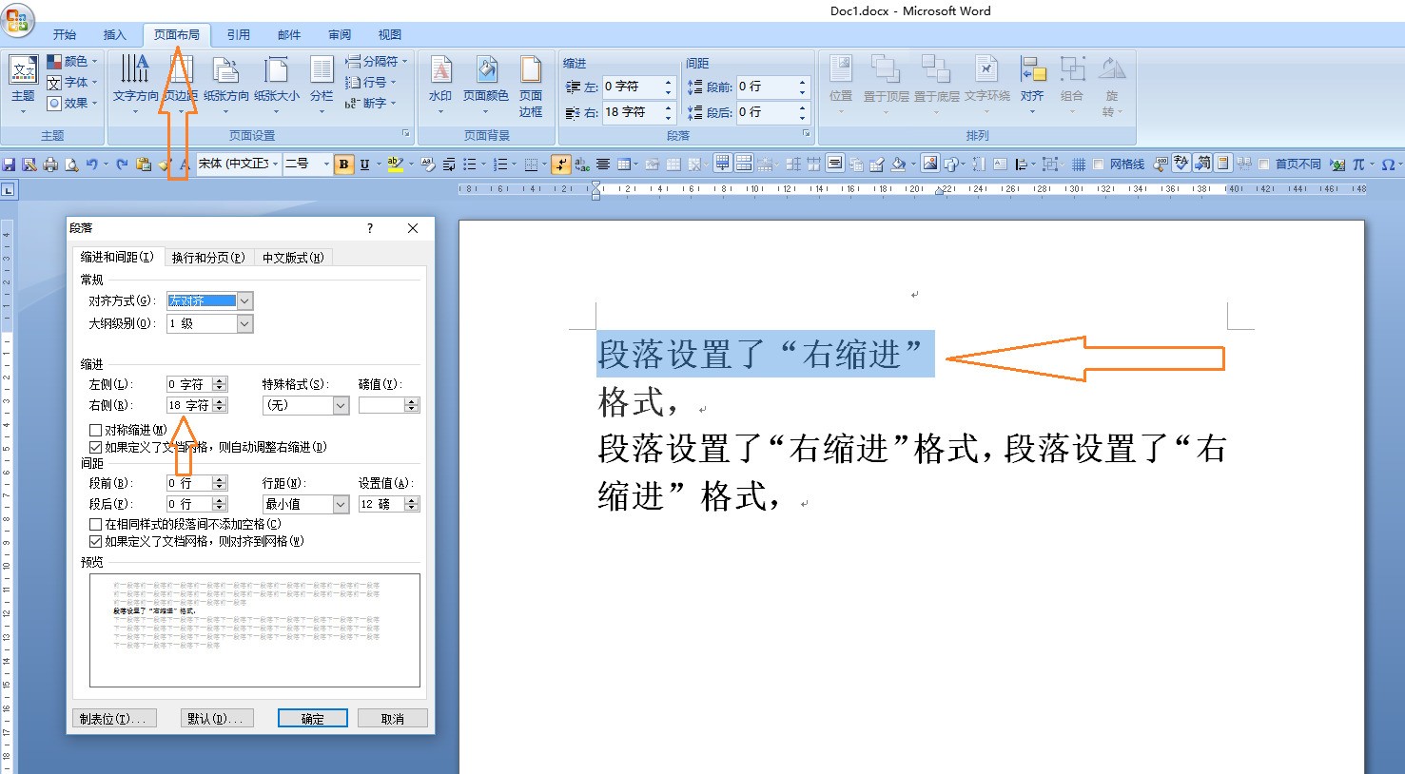Open the theme 颜色 colors dropdown

click(72, 61)
